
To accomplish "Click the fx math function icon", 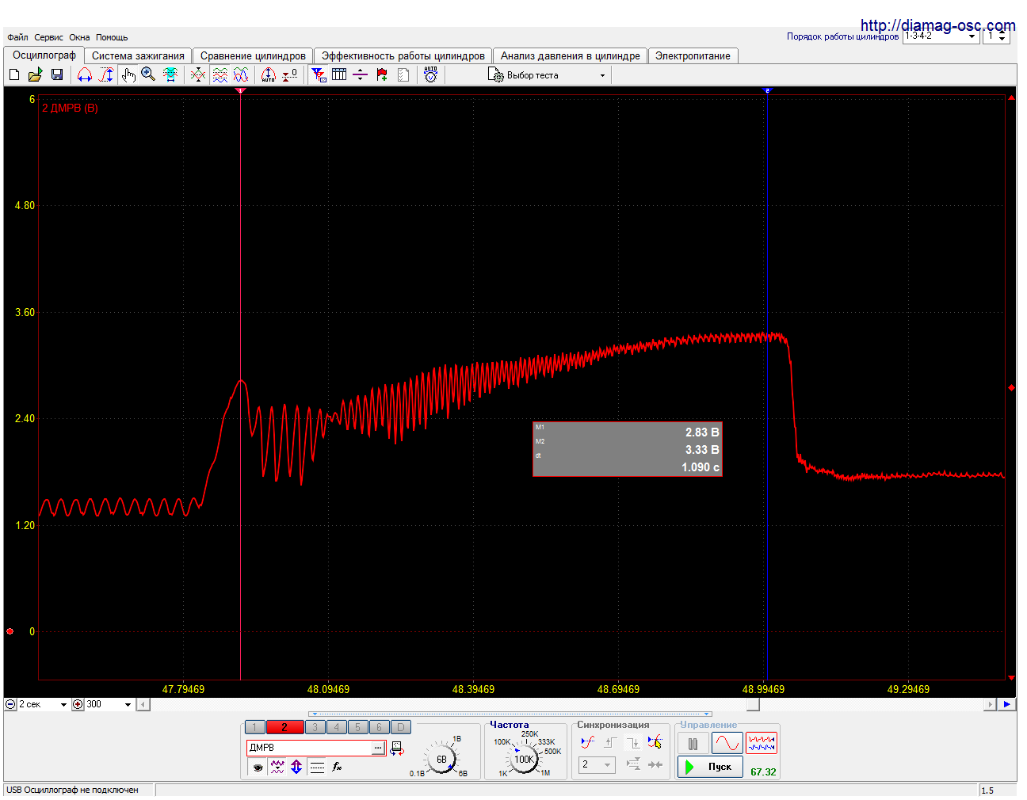I will coord(337,767).
